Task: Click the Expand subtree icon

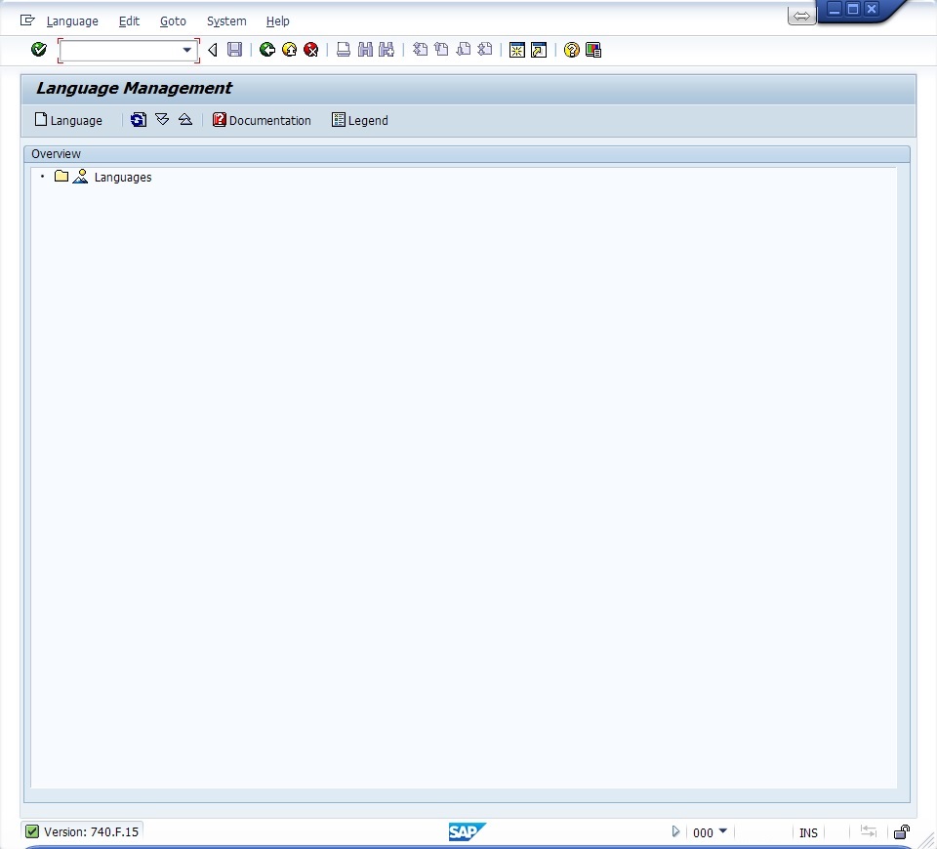Action: tap(162, 119)
